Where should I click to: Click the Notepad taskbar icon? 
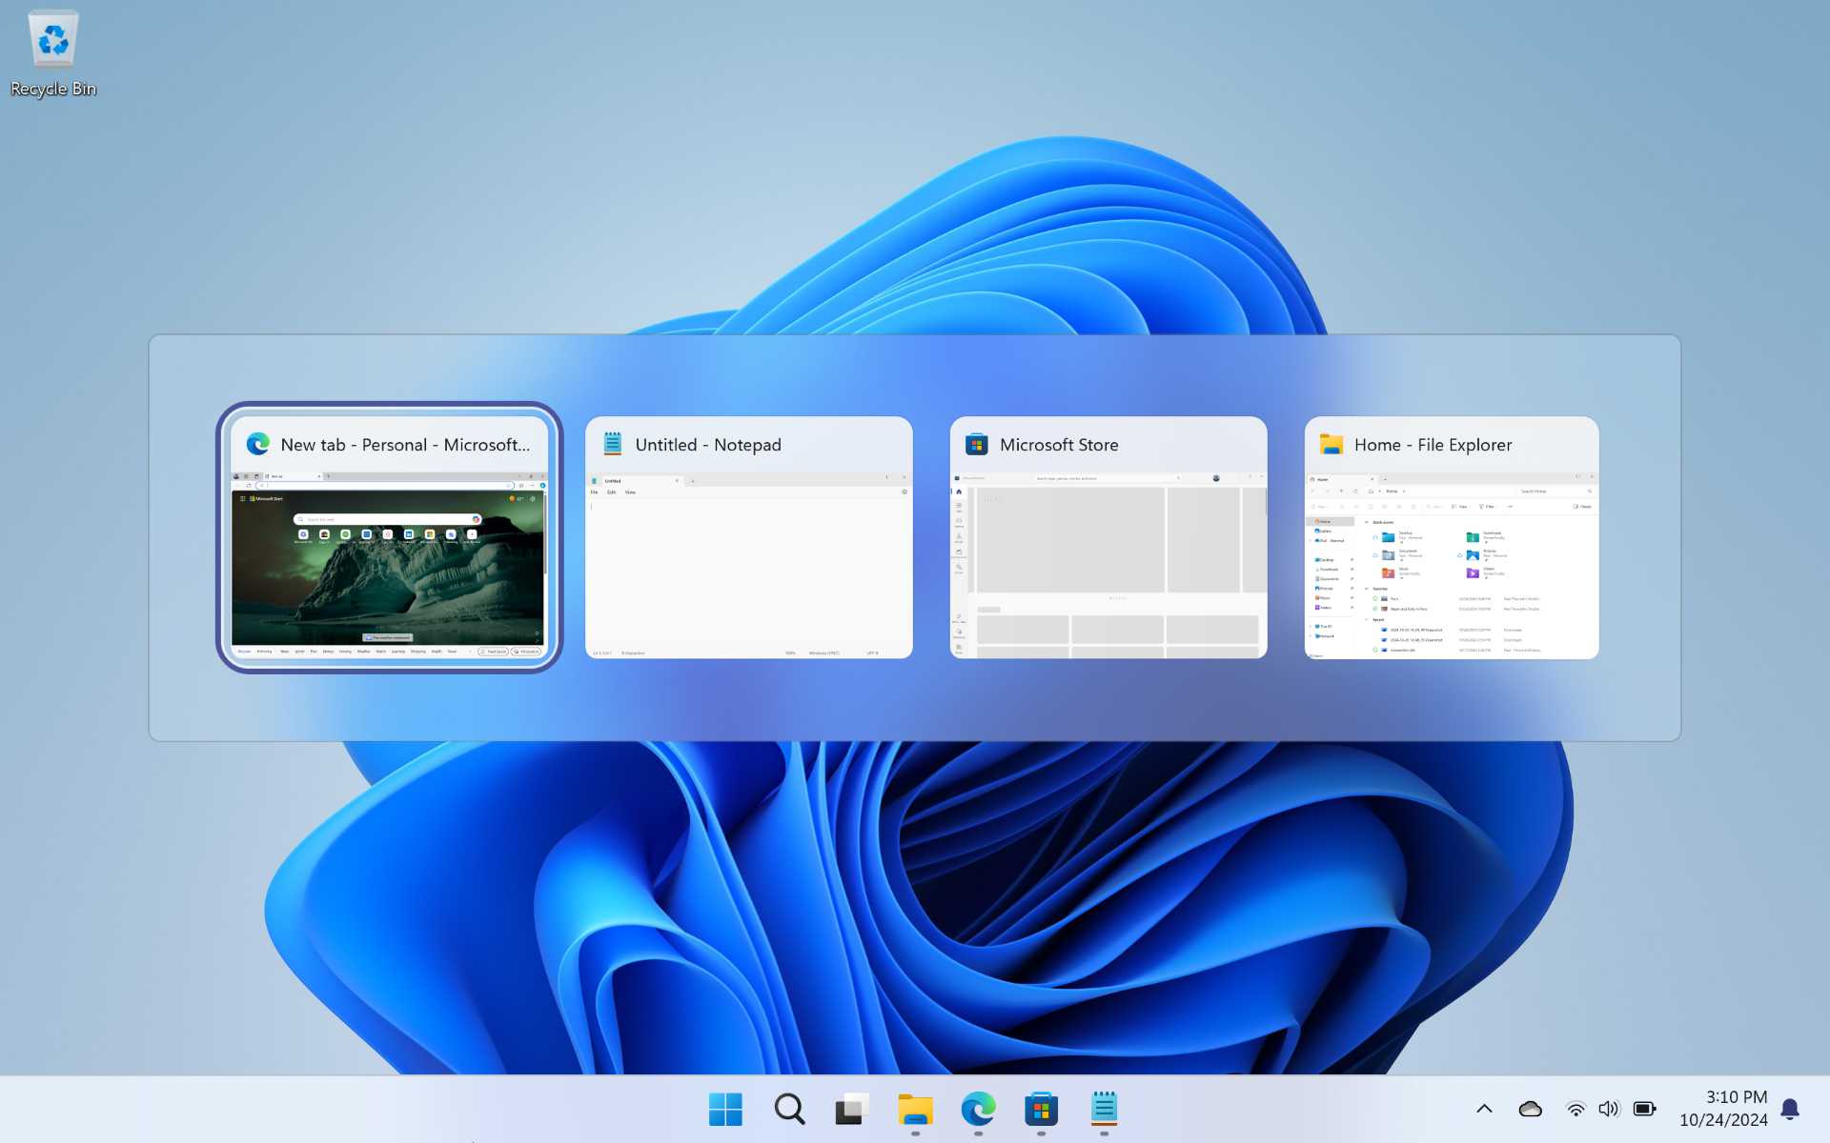(x=1104, y=1109)
